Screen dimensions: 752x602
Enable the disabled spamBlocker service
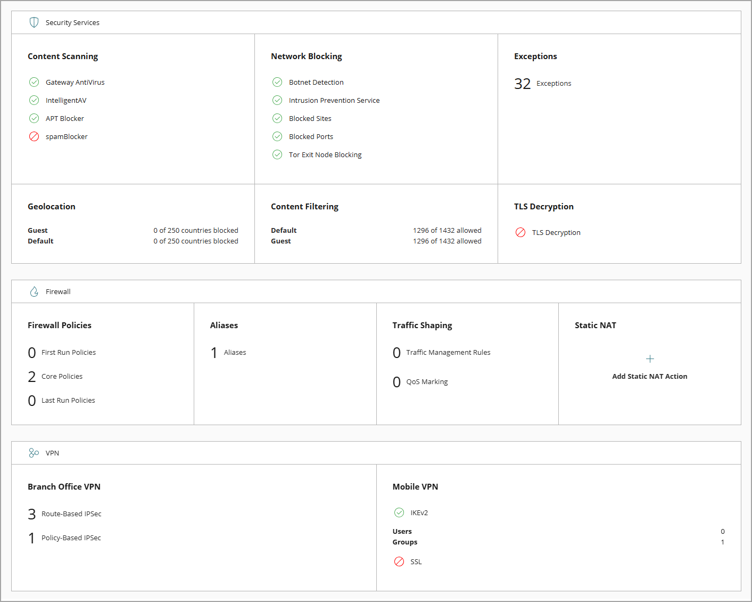click(34, 136)
